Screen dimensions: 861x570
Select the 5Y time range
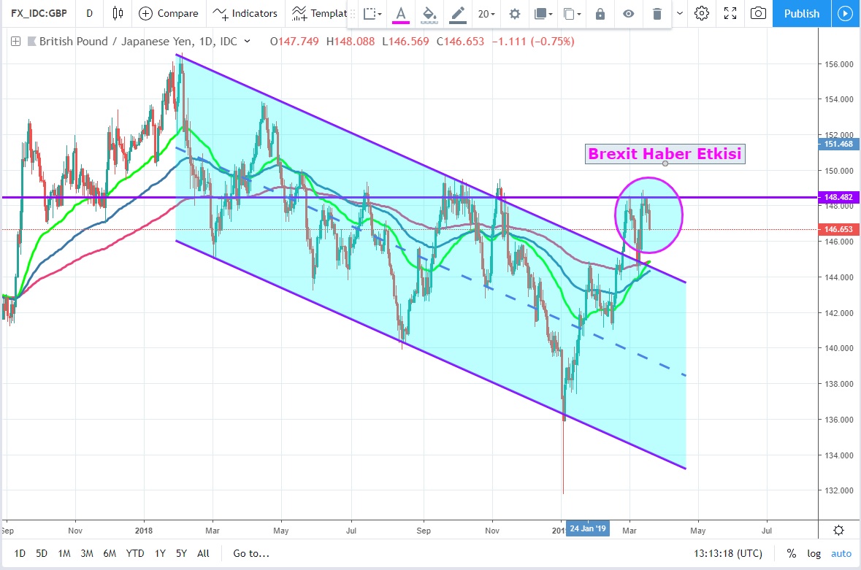[x=181, y=553]
